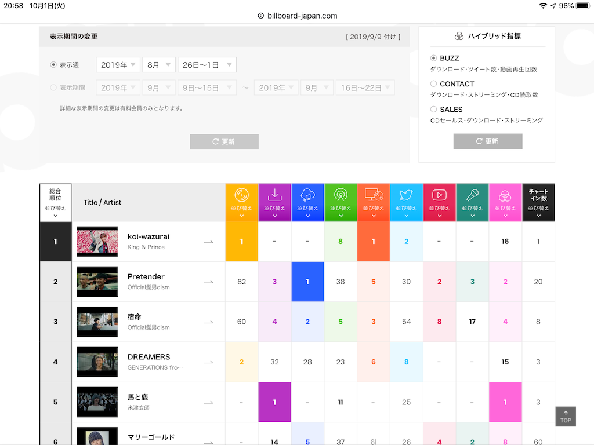Select the SALES hybrid indicator
This screenshot has width=594, height=445.
coord(433,110)
